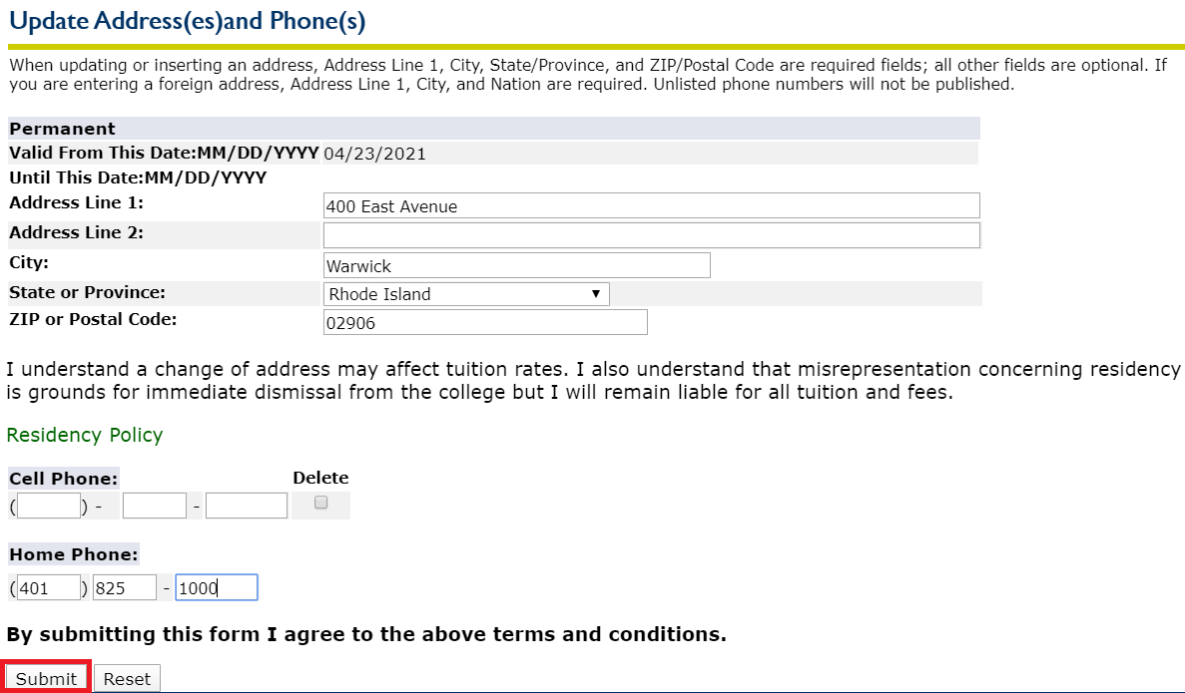This screenshot has width=1185, height=693.
Task: Click the Cell Phone last four-digit box
Action: [247, 507]
